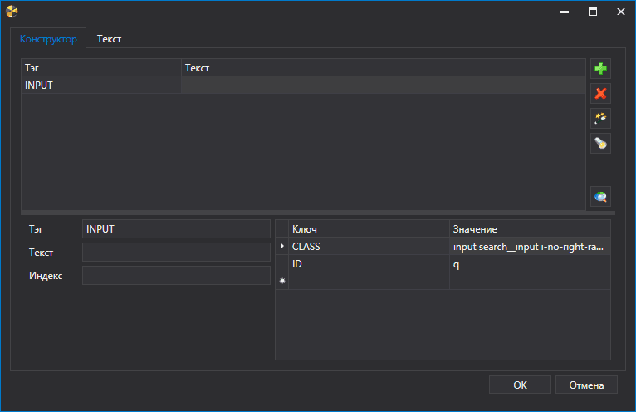The image size is (636, 412).
Task: Click the Индекс input field
Action: coord(176,276)
